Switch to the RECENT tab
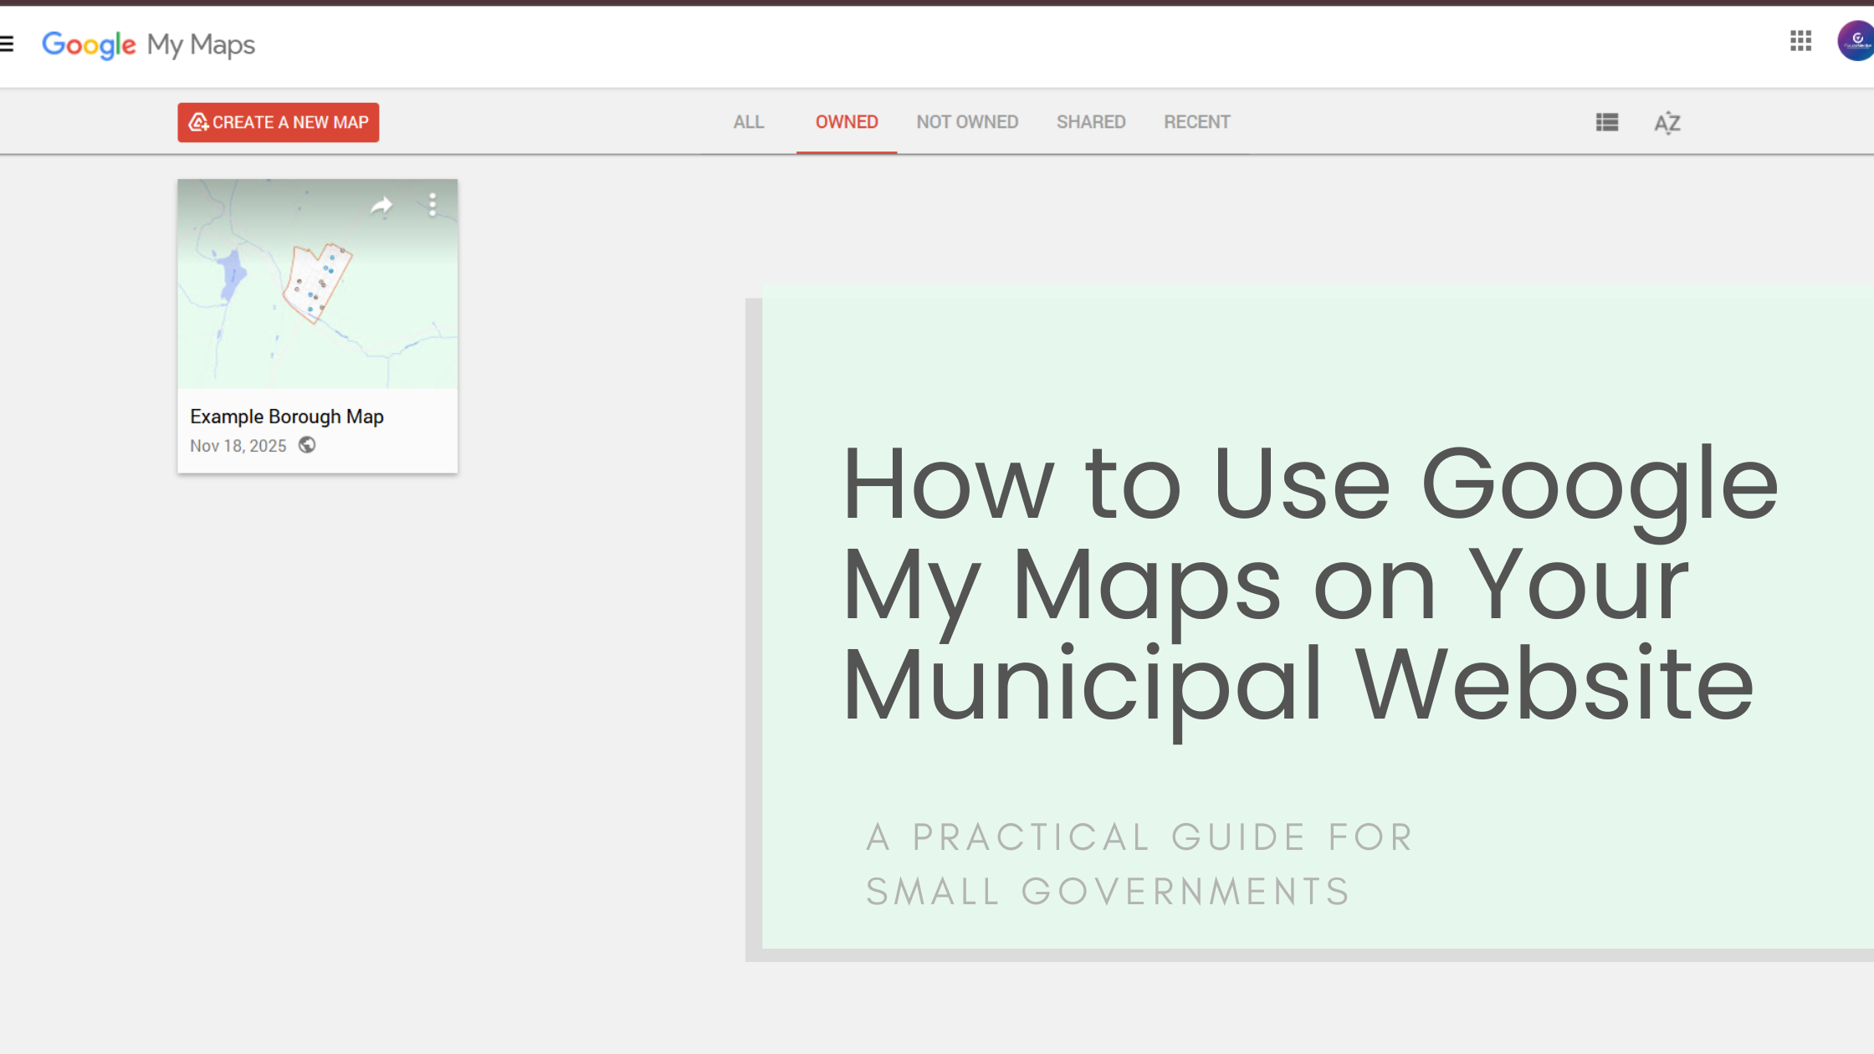1874x1054 pixels. (x=1196, y=121)
